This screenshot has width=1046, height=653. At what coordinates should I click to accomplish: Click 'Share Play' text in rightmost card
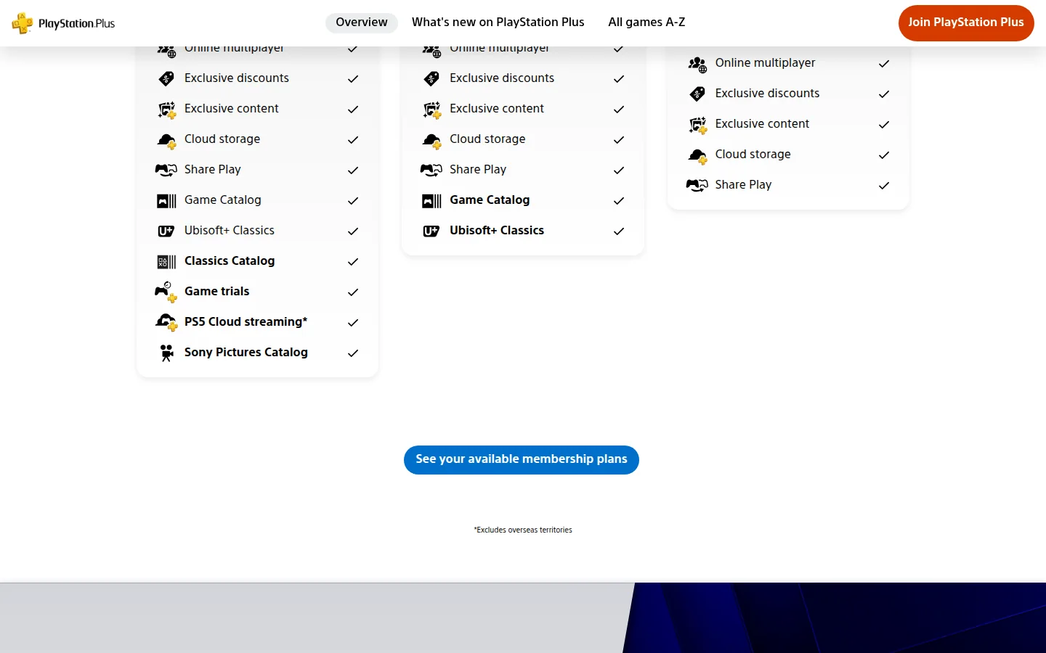[x=744, y=185]
